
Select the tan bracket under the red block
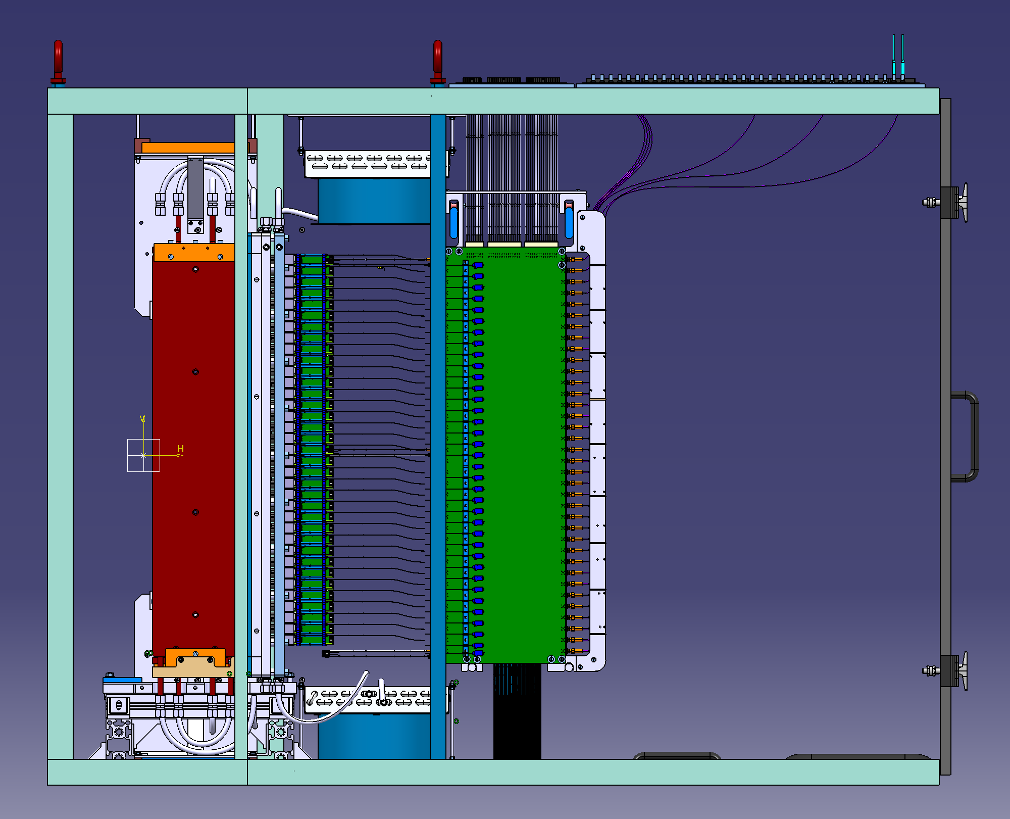click(x=193, y=668)
